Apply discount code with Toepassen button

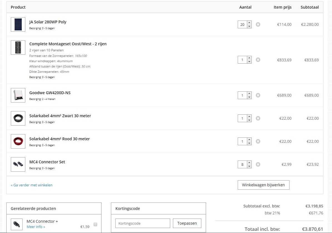(187, 223)
